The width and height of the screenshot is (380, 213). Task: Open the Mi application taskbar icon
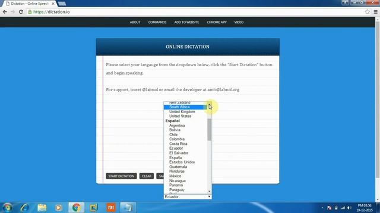[111, 208]
